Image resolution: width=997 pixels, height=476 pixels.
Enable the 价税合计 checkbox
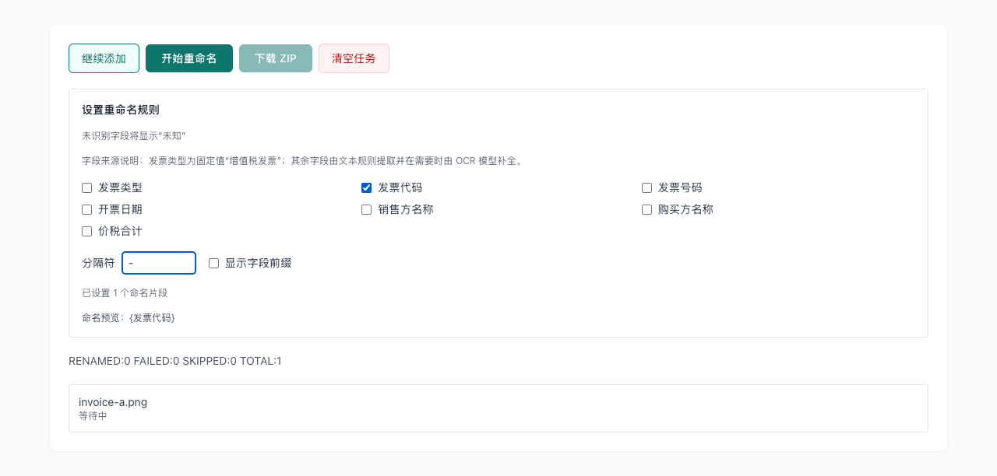(86, 231)
